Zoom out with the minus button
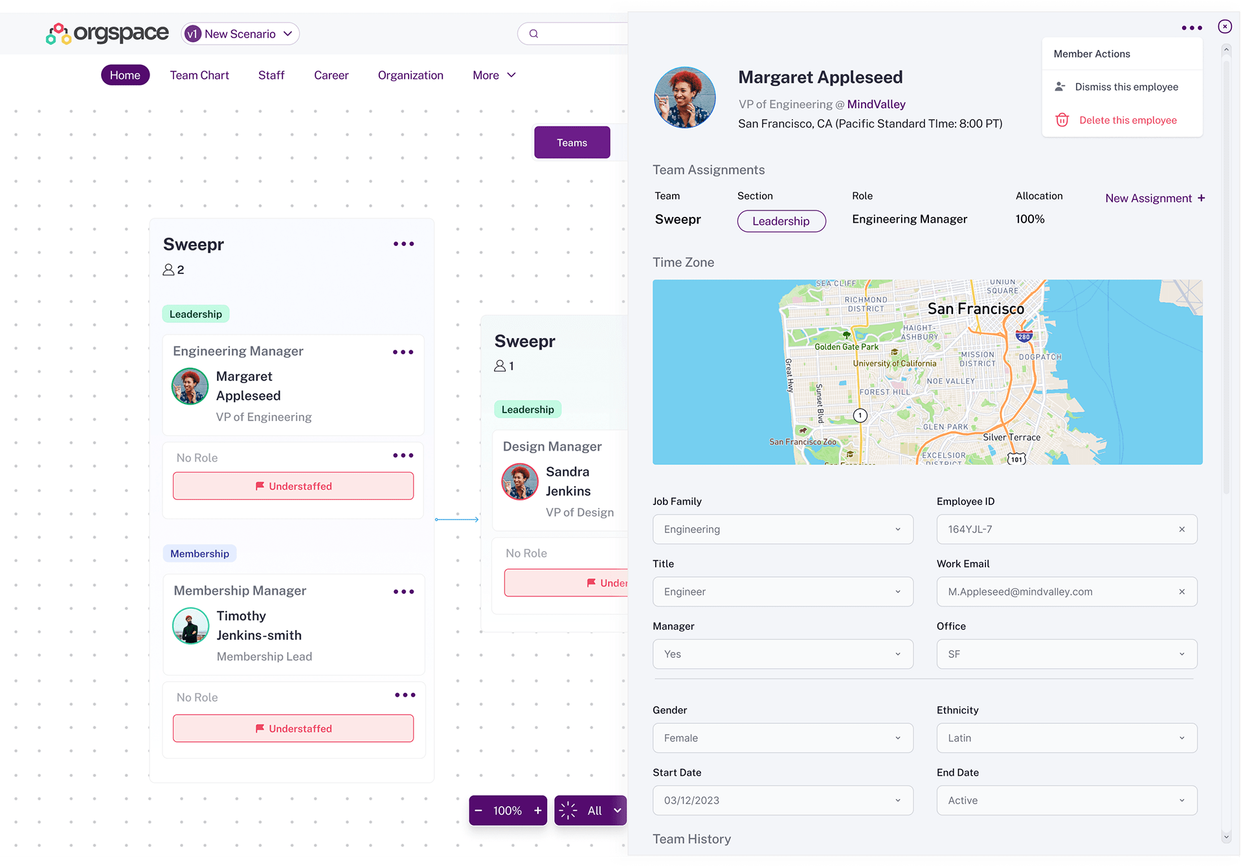 pos(478,811)
